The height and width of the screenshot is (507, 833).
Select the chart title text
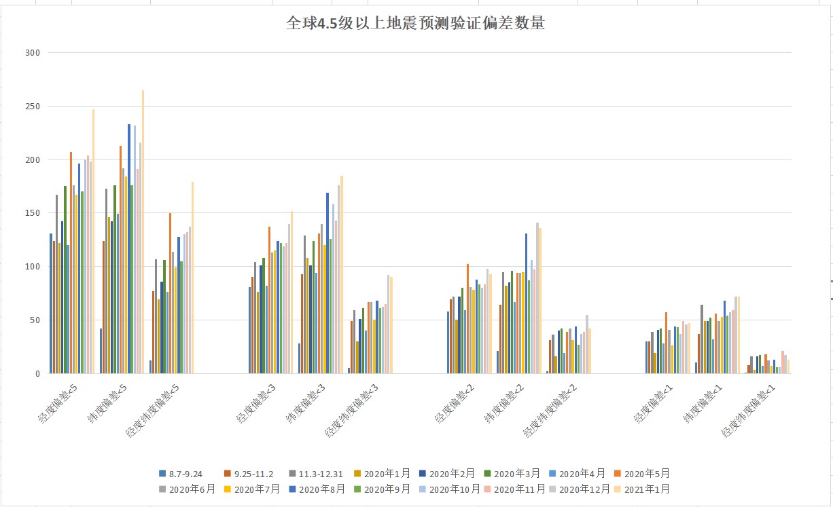pos(416,24)
